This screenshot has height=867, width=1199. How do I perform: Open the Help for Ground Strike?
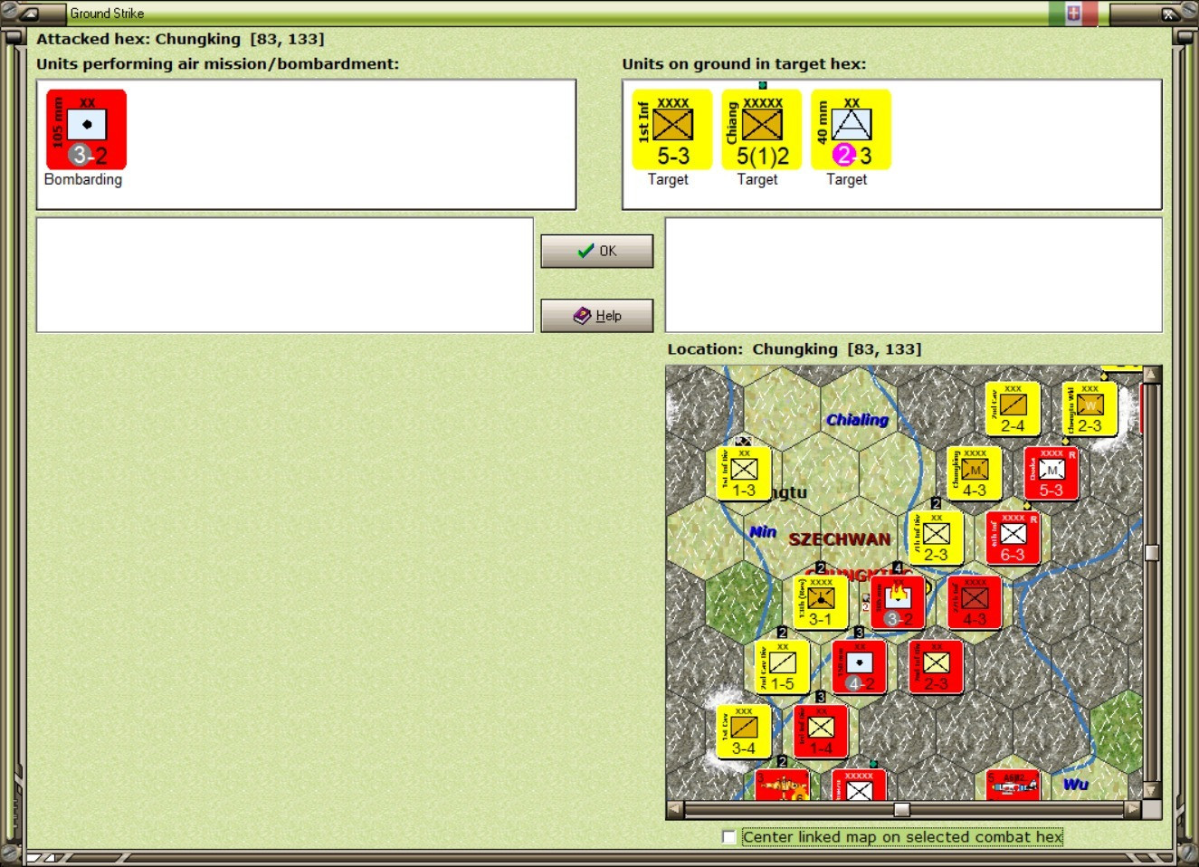(597, 316)
